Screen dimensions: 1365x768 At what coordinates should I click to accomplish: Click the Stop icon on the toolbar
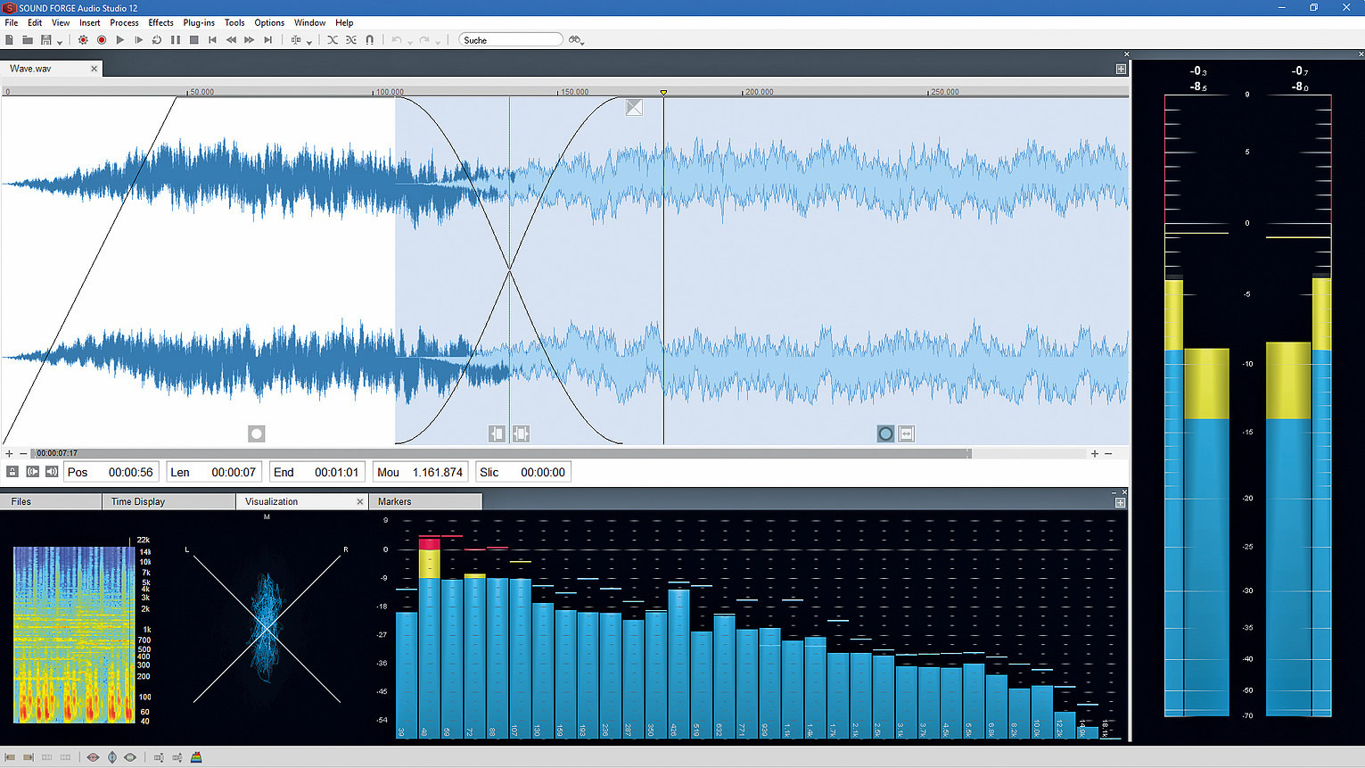click(x=193, y=39)
